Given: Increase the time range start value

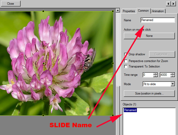Looking at the screenshot, I should pyautogui.click(x=155, y=73).
